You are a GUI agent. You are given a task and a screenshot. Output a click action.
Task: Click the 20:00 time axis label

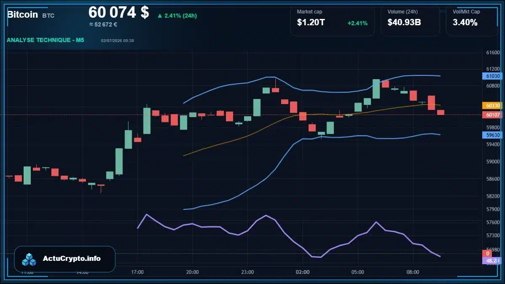tap(192, 272)
